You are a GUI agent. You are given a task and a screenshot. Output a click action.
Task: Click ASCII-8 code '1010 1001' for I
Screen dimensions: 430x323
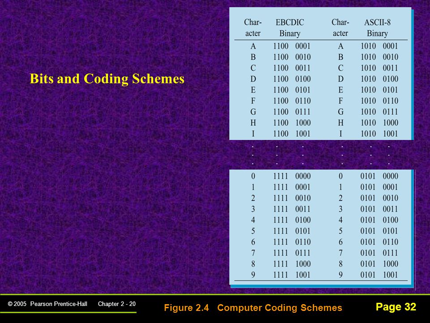(x=379, y=134)
